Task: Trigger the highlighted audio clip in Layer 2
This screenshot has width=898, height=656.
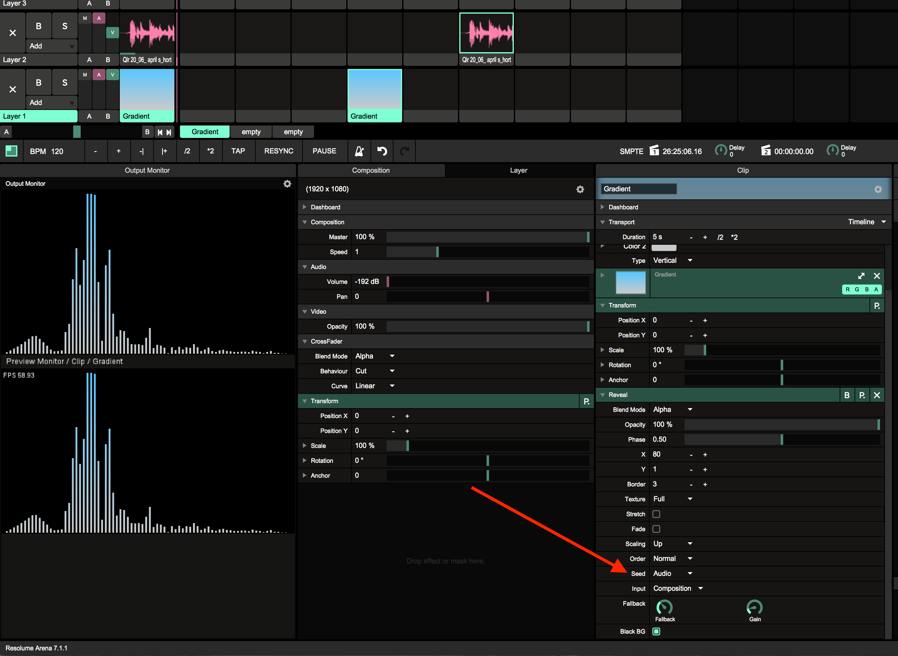Action: (x=486, y=33)
